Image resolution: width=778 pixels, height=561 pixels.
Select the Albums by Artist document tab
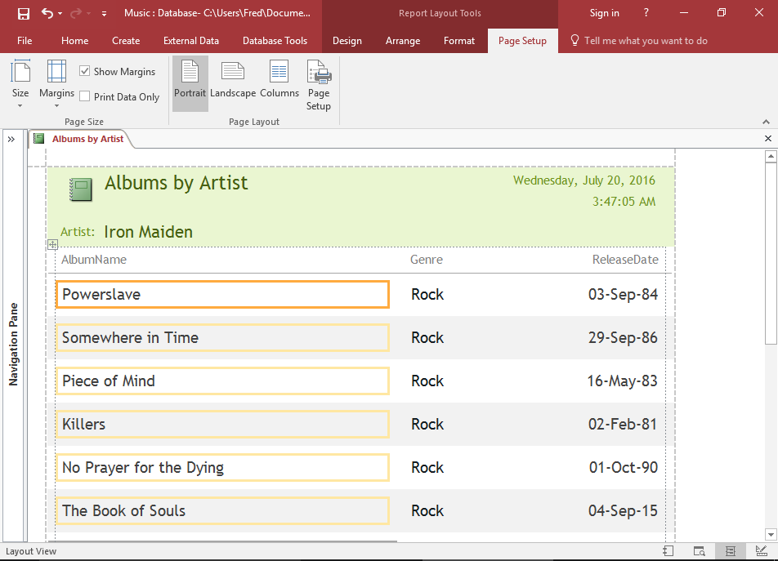pos(82,139)
